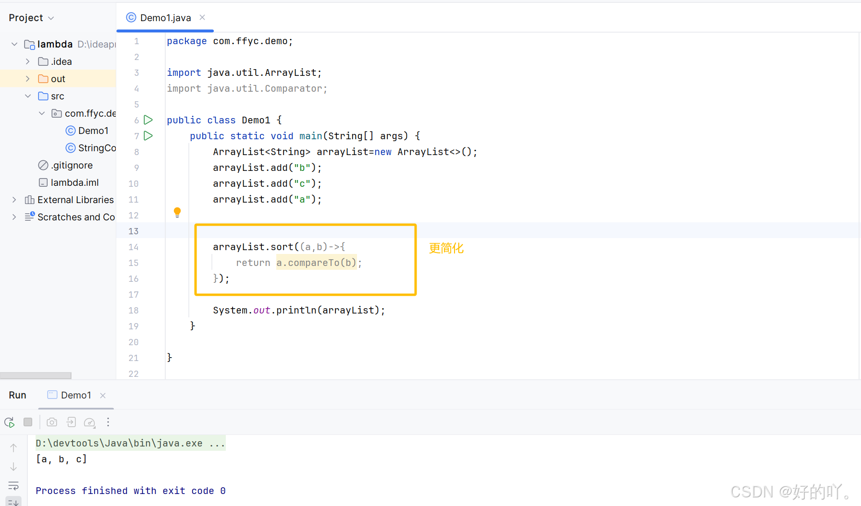Toggle the exit-gate icon in Run toolbar
Image resolution: width=861 pixels, height=506 pixels.
point(71,422)
